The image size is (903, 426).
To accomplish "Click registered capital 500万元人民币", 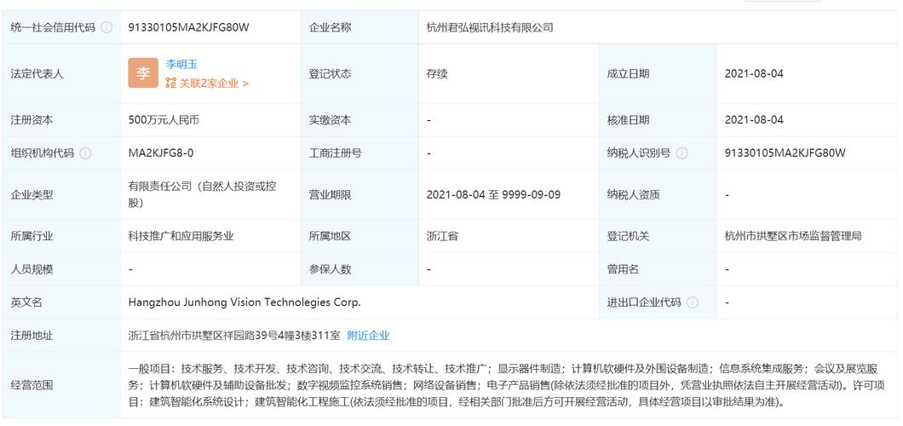I will [x=164, y=120].
